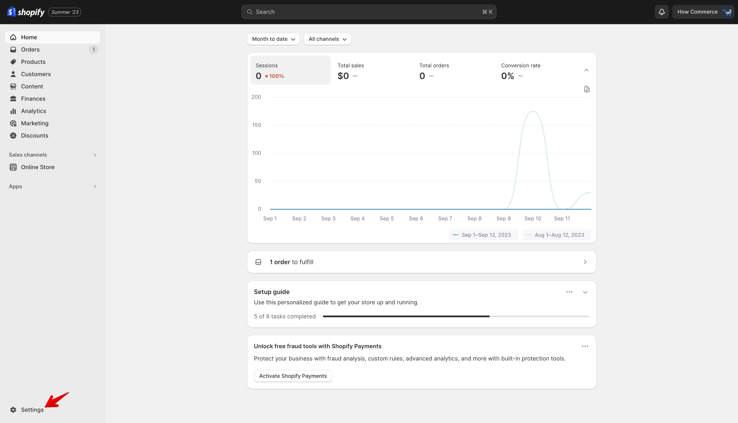738x423 pixels.
Task: Click the sessions decrease 100% indicator
Action: coord(274,76)
